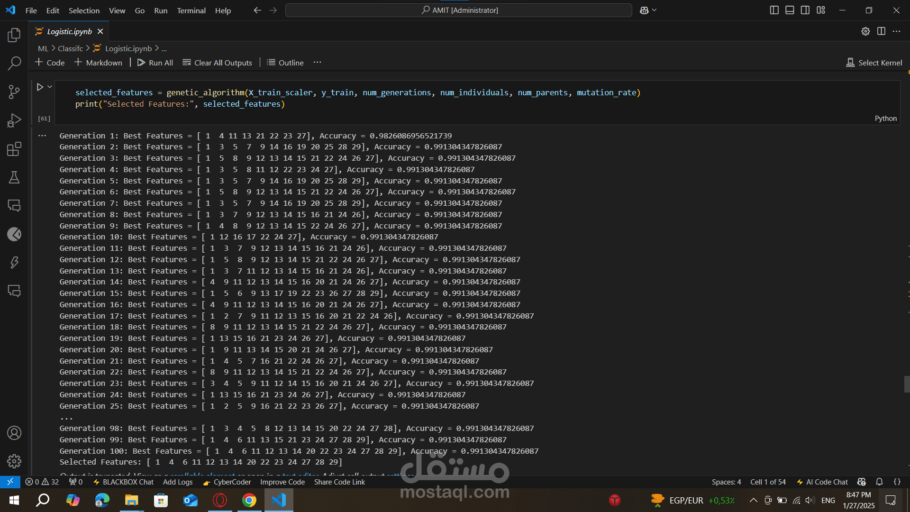Run All notebook cells

pyautogui.click(x=155, y=63)
